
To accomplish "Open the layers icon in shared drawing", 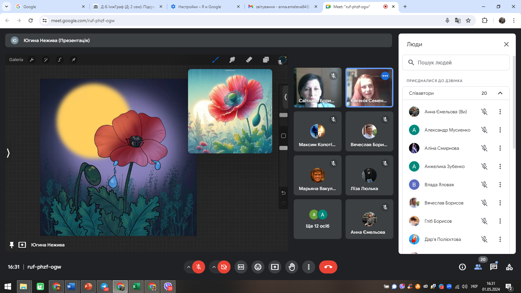I will (266, 60).
